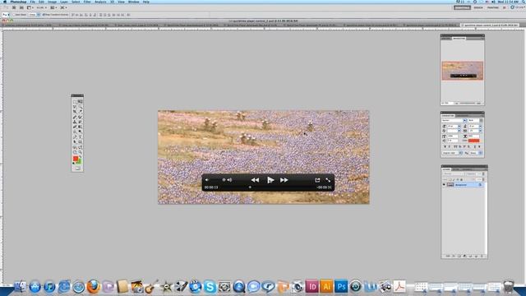Screen dimensions: 526x296
Task: Click the Design workspace button
Action: point(478,7)
